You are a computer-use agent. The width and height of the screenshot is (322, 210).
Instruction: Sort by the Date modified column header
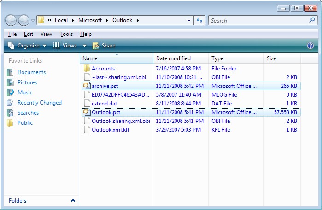(181, 58)
